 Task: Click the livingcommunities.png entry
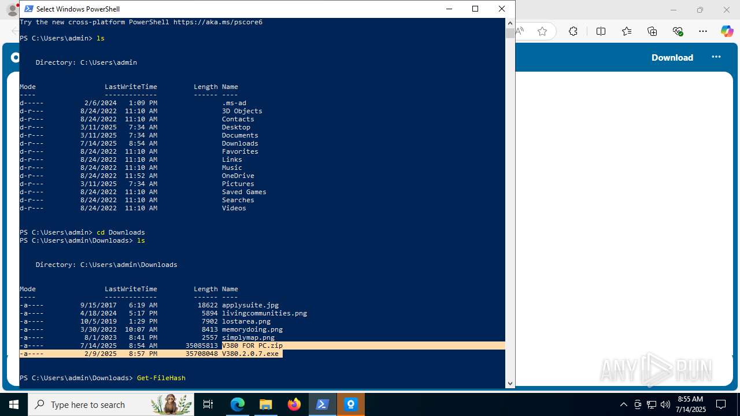click(x=264, y=313)
